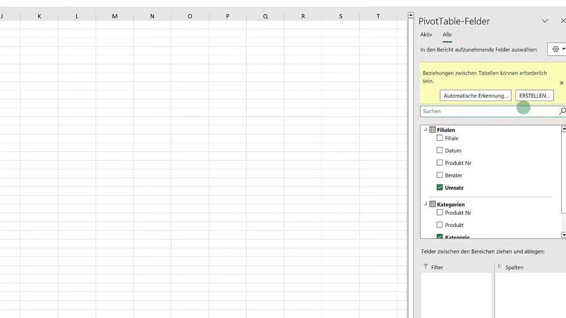The height and width of the screenshot is (318, 566).
Task: Check the Filiale field checkbox
Action: [x=440, y=138]
